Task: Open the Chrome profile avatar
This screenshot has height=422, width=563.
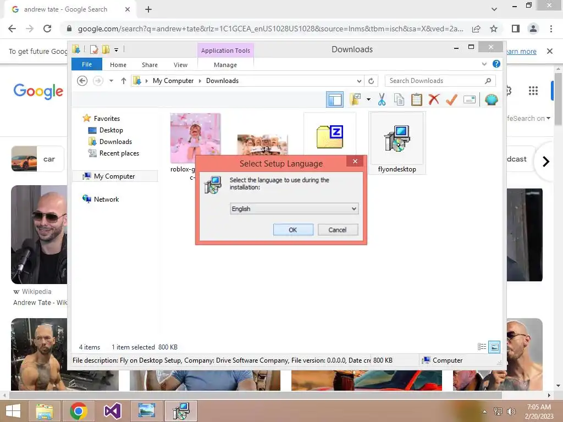Action: click(x=533, y=29)
